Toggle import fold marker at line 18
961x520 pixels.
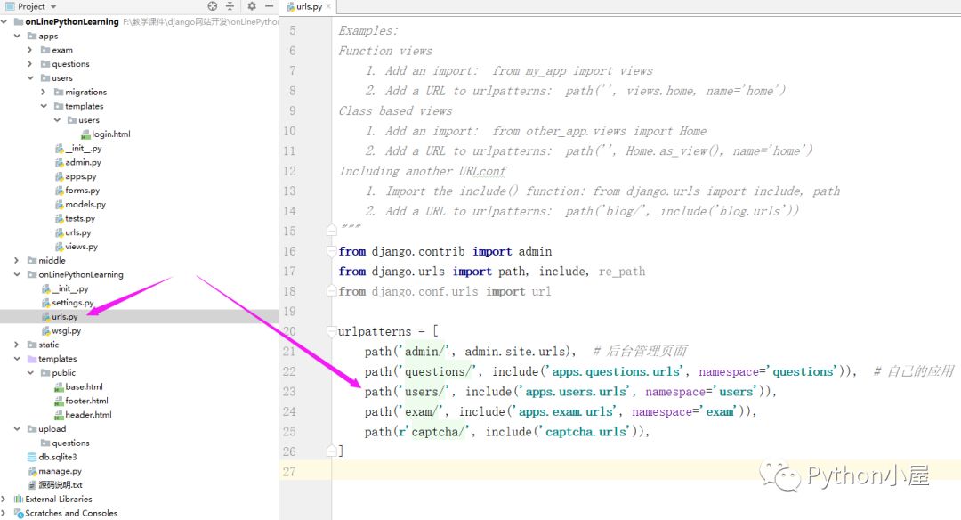coord(332,290)
